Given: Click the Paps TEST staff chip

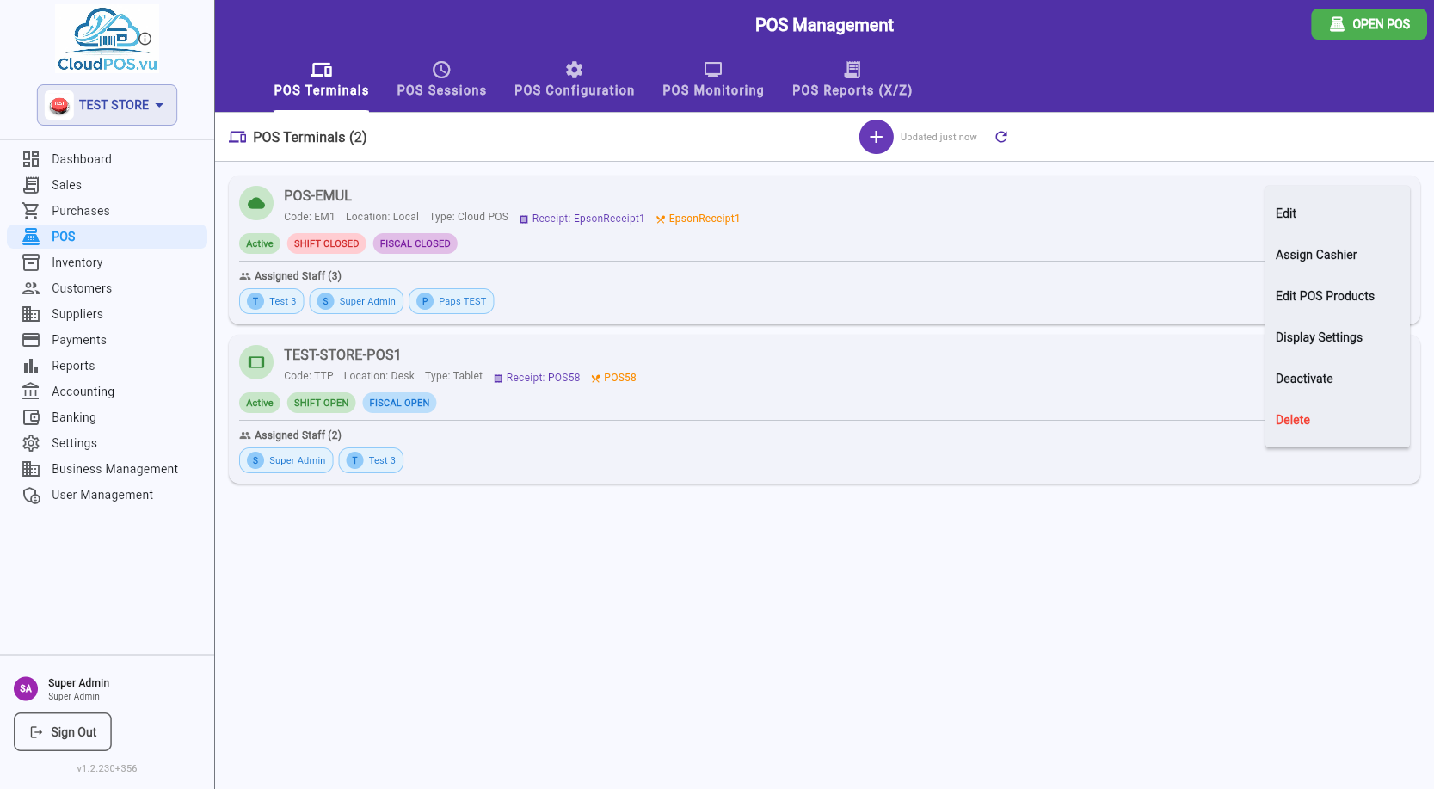Looking at the screenshot, I should [452, 301].
